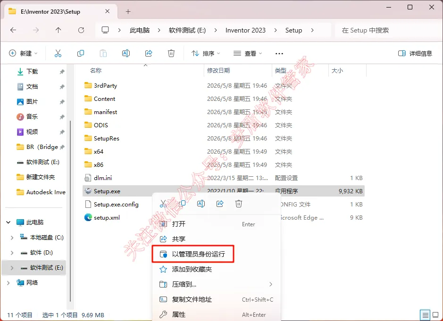Choose 以管理员身份运行 in the context menu
443x321 pixels.
[x=217, y=254]
